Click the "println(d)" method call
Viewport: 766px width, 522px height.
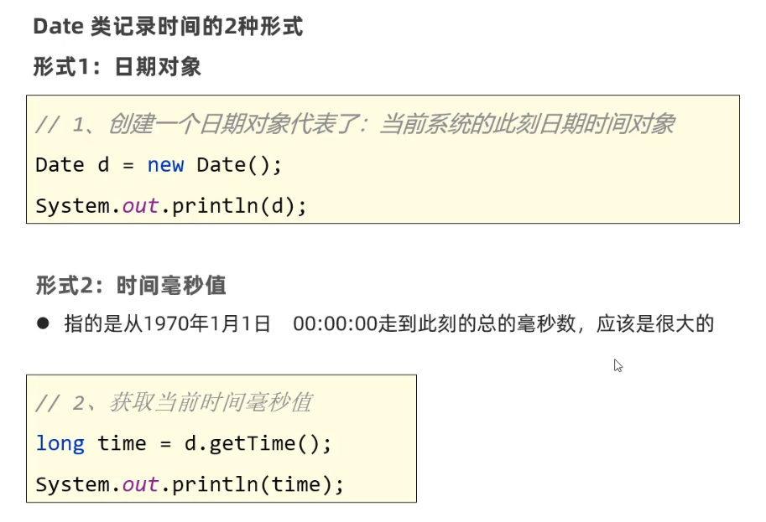235,205
